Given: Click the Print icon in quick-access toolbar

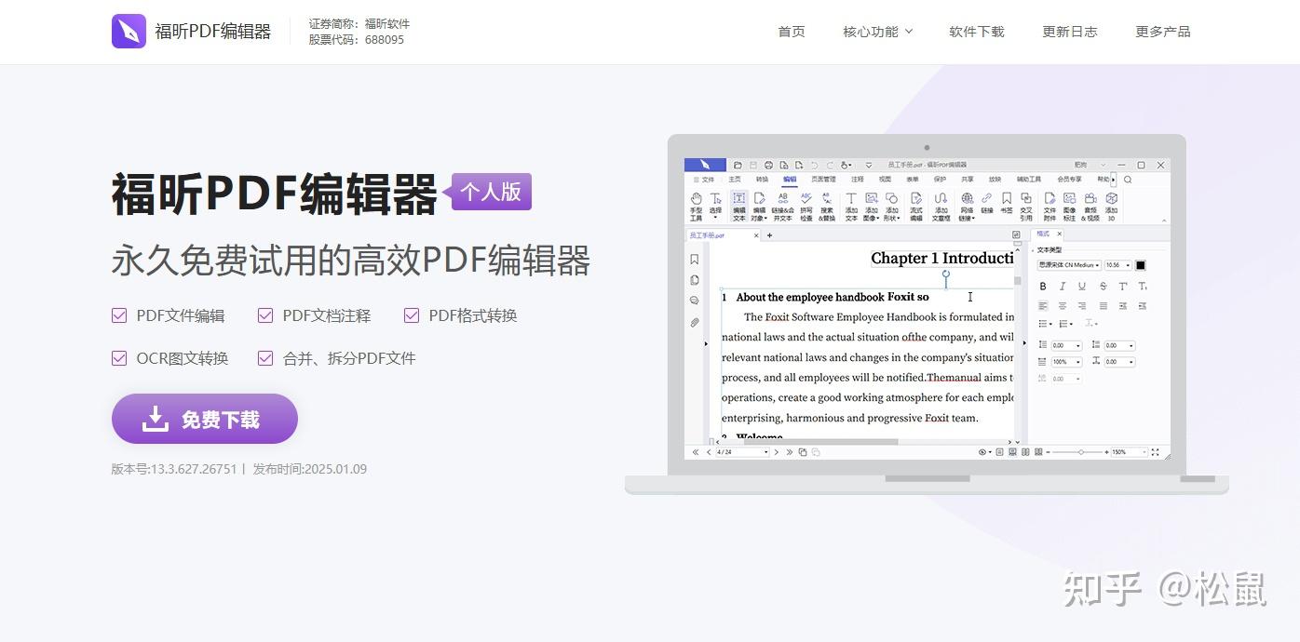Looking at the screenshot, I should point(768,165).
